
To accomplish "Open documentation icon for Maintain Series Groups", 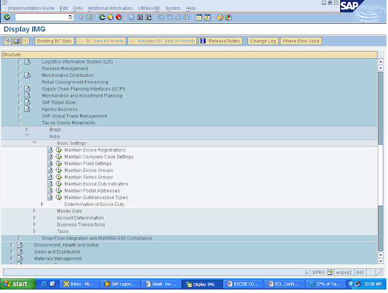I will pos(50,177).
